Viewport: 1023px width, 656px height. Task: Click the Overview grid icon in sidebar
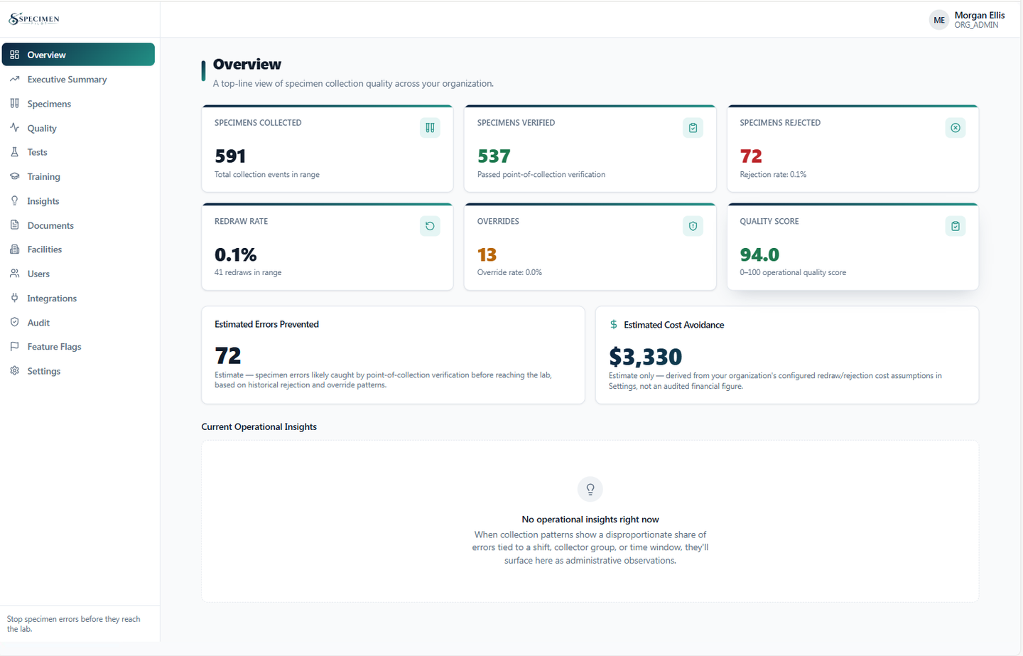point(14,55)
